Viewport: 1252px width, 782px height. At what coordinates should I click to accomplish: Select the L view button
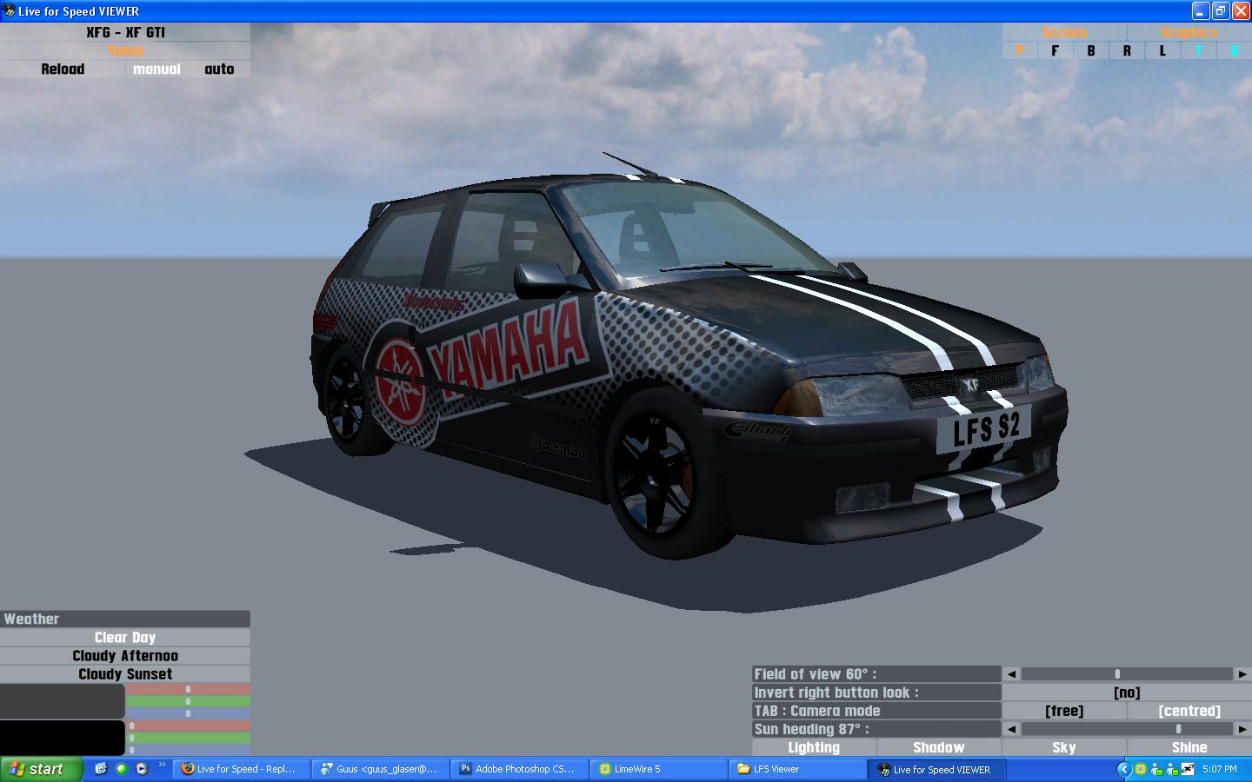[1162, 50]
